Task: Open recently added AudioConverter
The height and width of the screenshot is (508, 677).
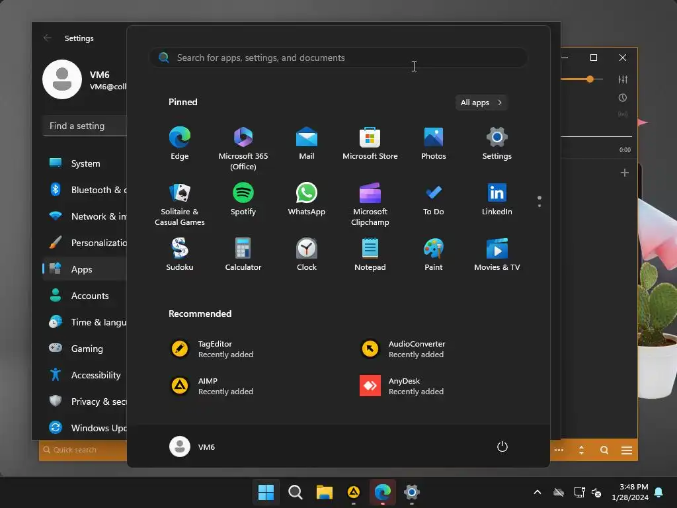Action: tap(403, 349)
